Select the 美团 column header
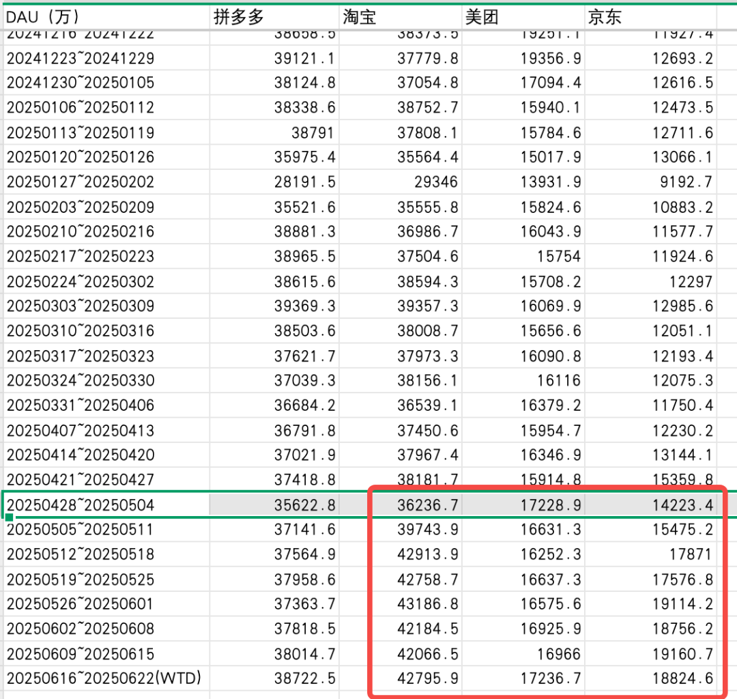 coord(523,17)
